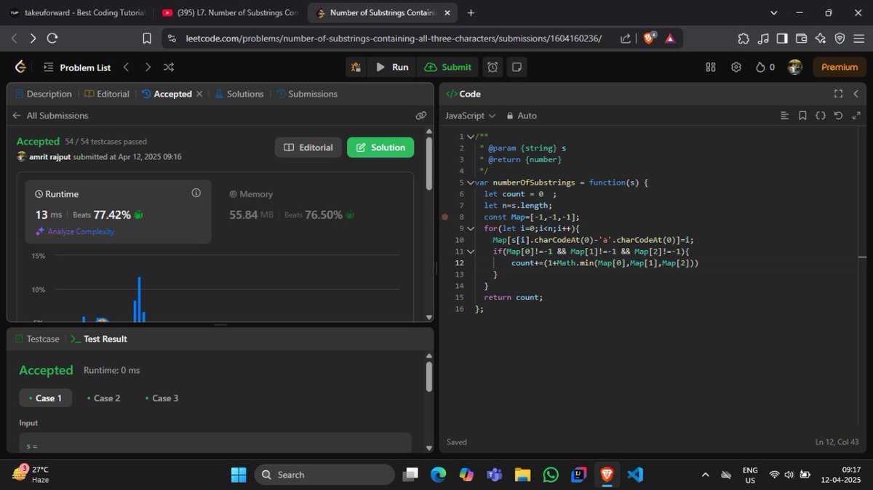This screenshot has width=873, height=490.
Task: Open the Problem List panel
Action: (x=77, y=67)
